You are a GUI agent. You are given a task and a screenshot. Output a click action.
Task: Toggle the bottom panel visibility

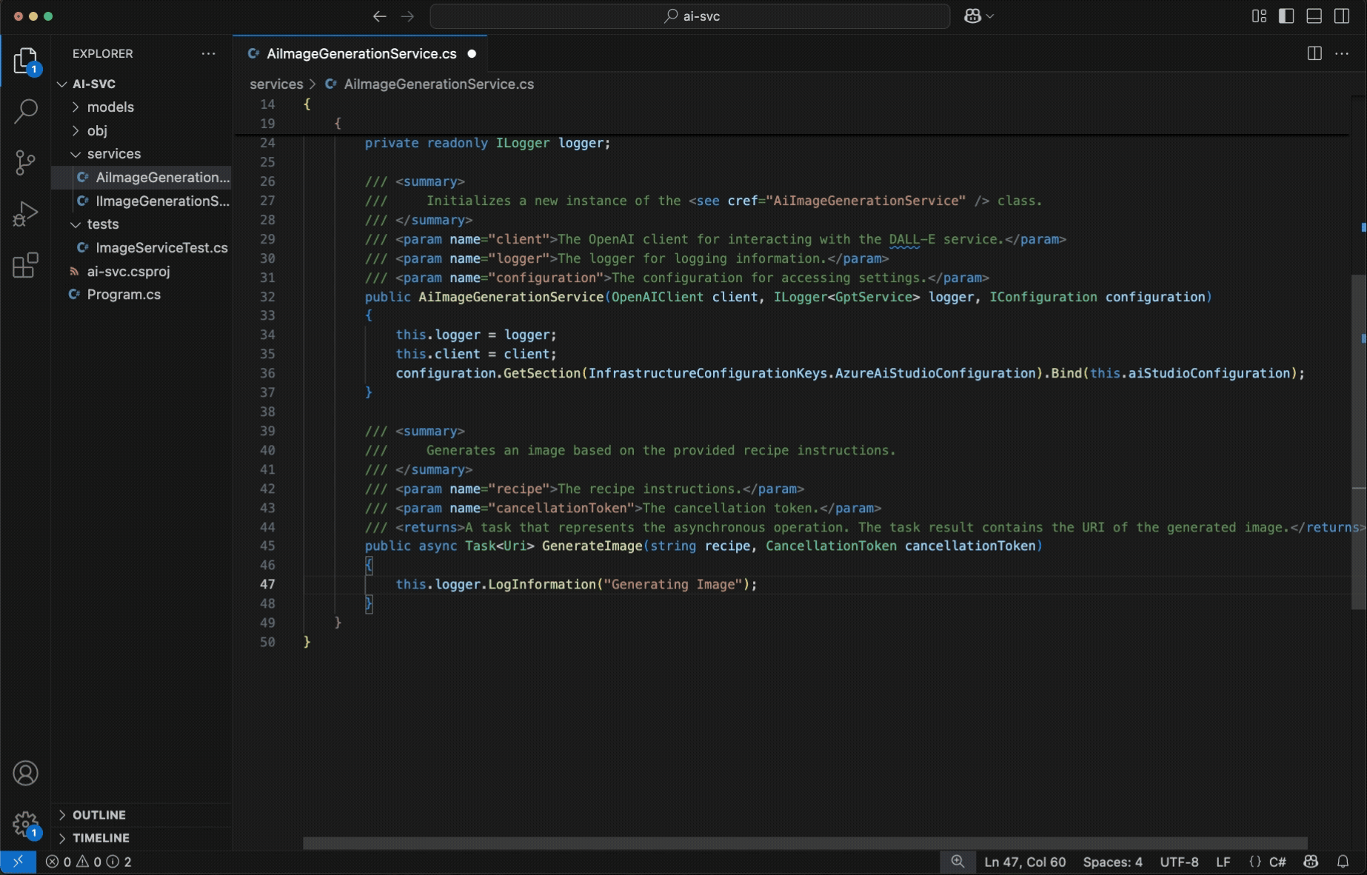[1314, 16]
